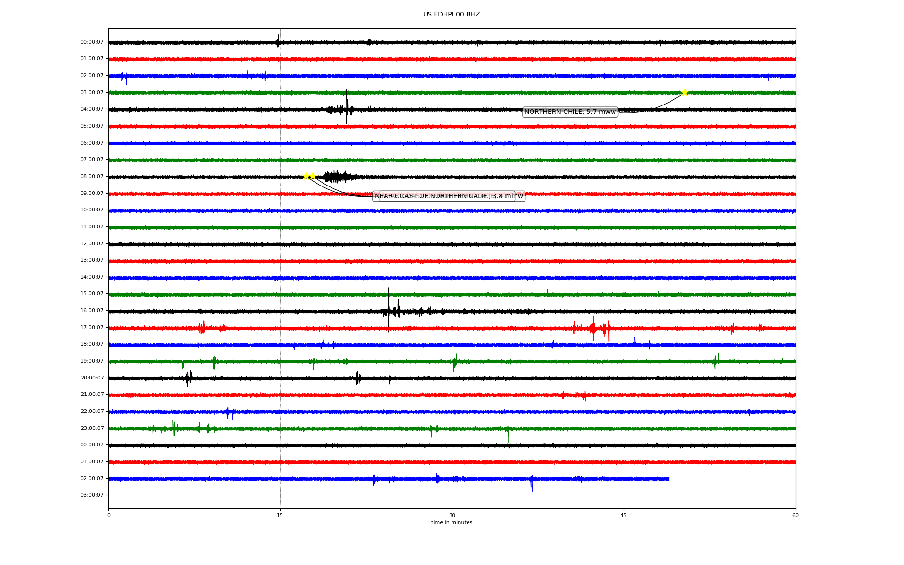Click the 18:00:07 time label

92,344
